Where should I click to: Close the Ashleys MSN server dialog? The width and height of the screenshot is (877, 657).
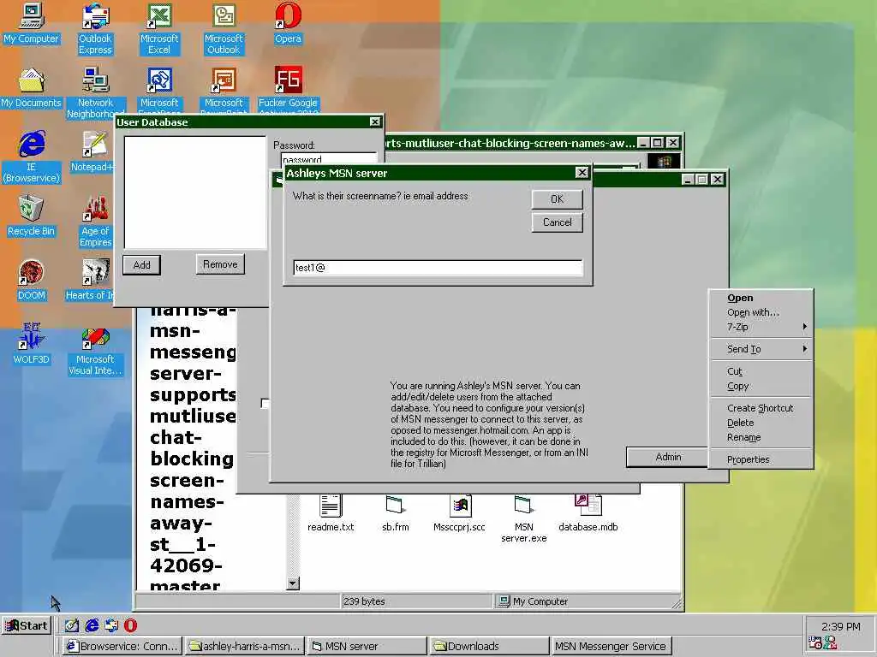pos(582,173)
